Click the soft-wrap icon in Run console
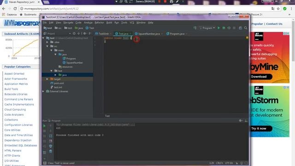The image size is (295, 166). point(50,136)
